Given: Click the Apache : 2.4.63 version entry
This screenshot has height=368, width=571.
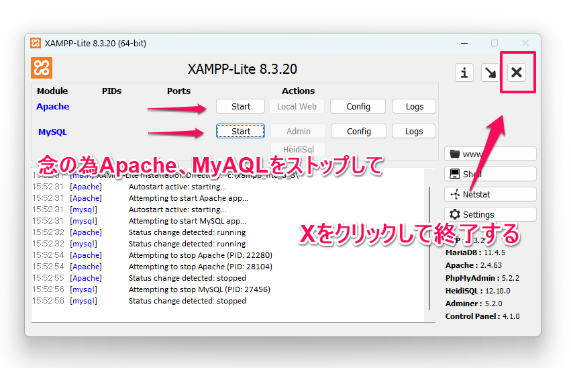Looking at the screenshot, I should pos(474,265).
